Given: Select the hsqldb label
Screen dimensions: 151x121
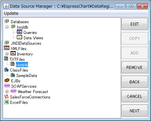Looking at the screenshot, I should point(23,27).
